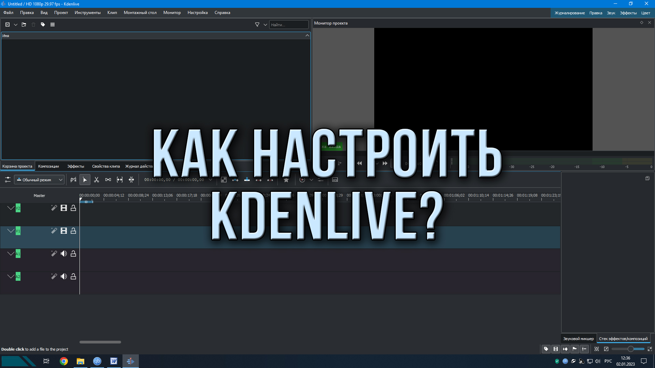
Task: Open the "Настройка" menu
Action: [x=198, y=13]
